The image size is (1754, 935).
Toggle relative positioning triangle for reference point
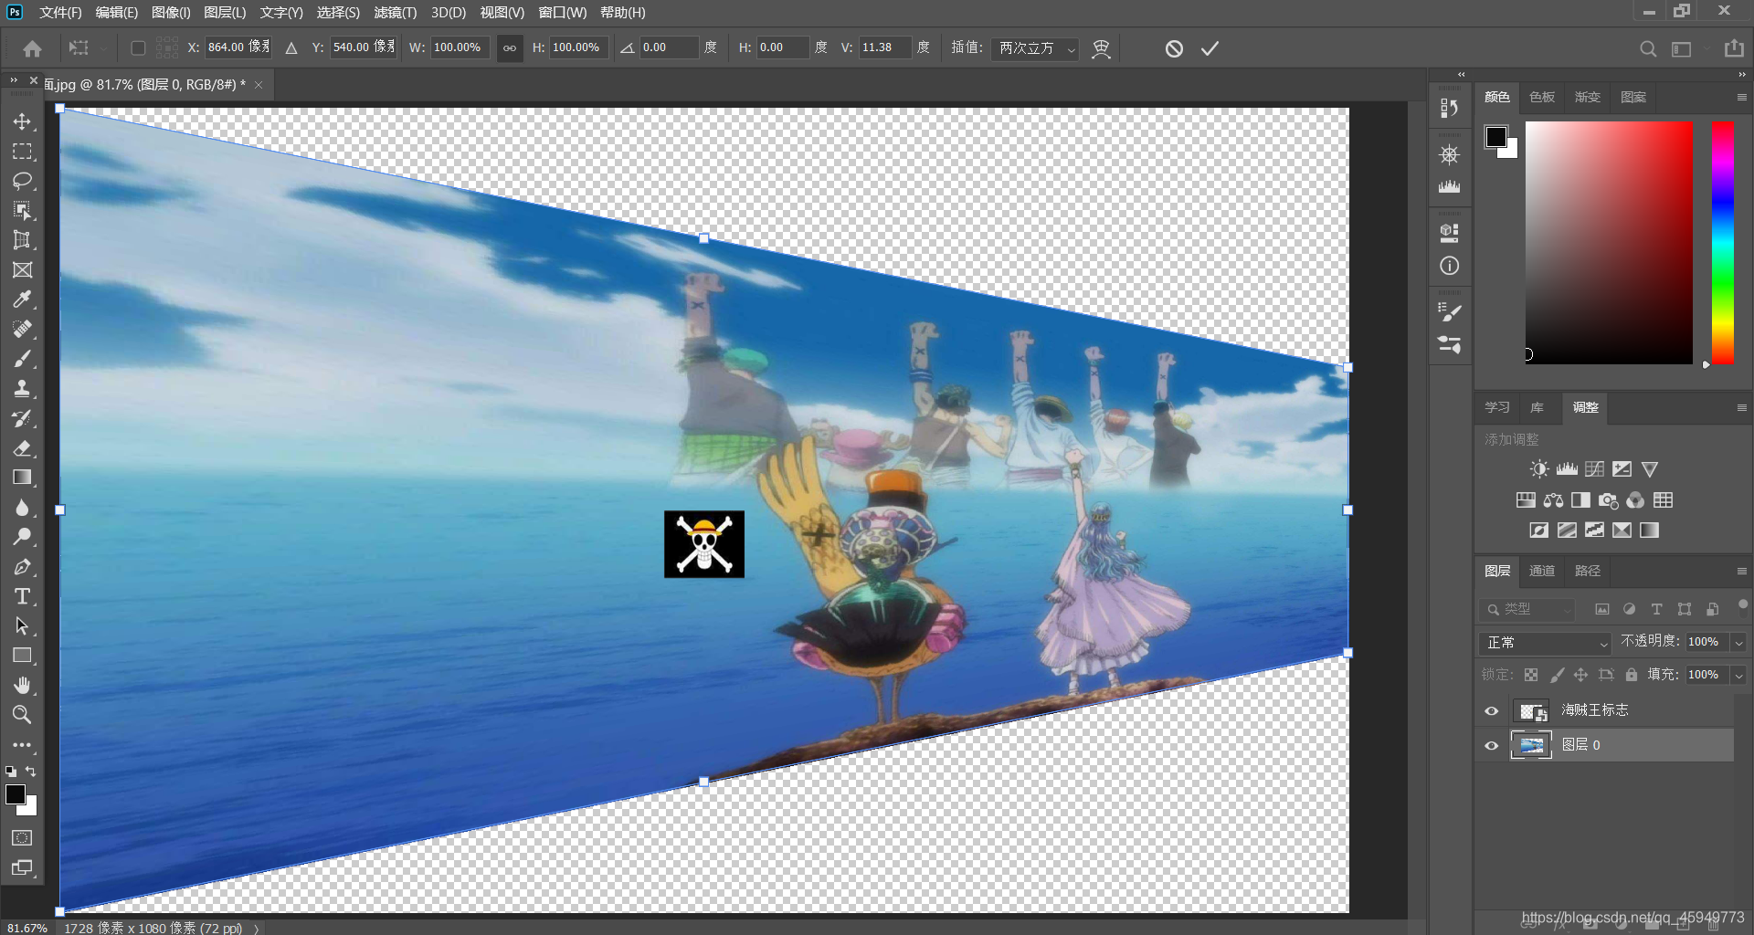click(x=291, y=47)
